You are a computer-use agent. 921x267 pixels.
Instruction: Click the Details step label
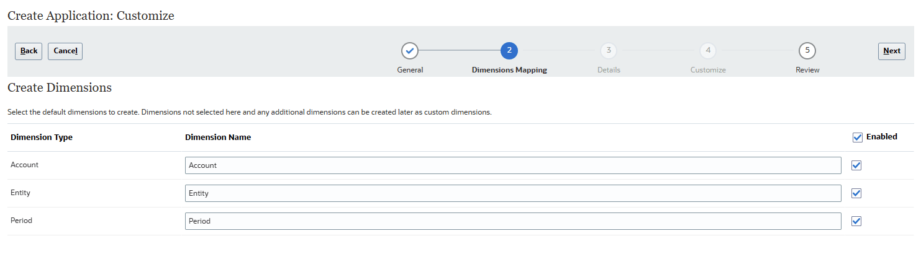pos(609,70)
